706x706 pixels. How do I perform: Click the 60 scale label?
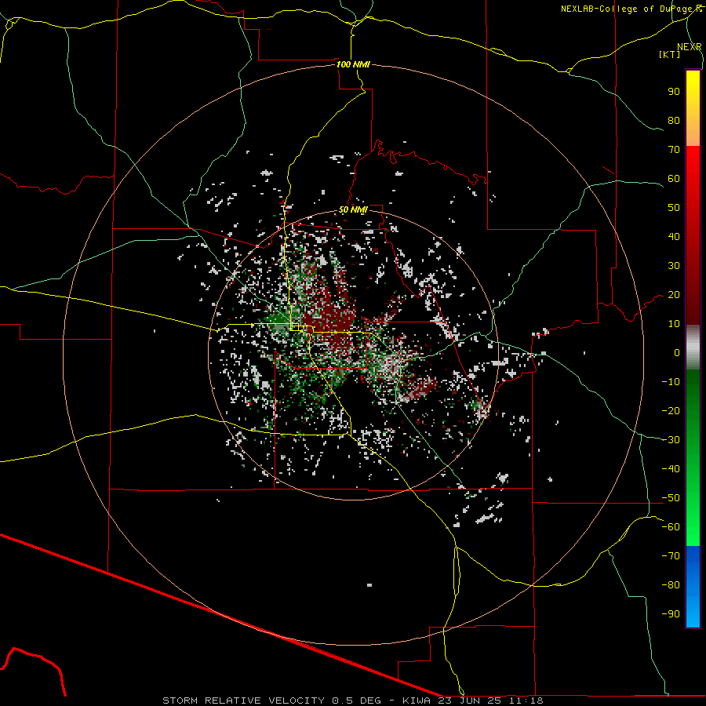tap(674, 179)
